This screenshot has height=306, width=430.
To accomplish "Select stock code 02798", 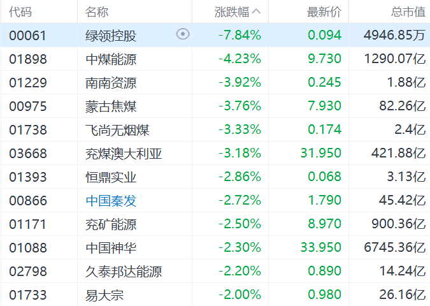I will pyautogui.click(x=27, y=272).
